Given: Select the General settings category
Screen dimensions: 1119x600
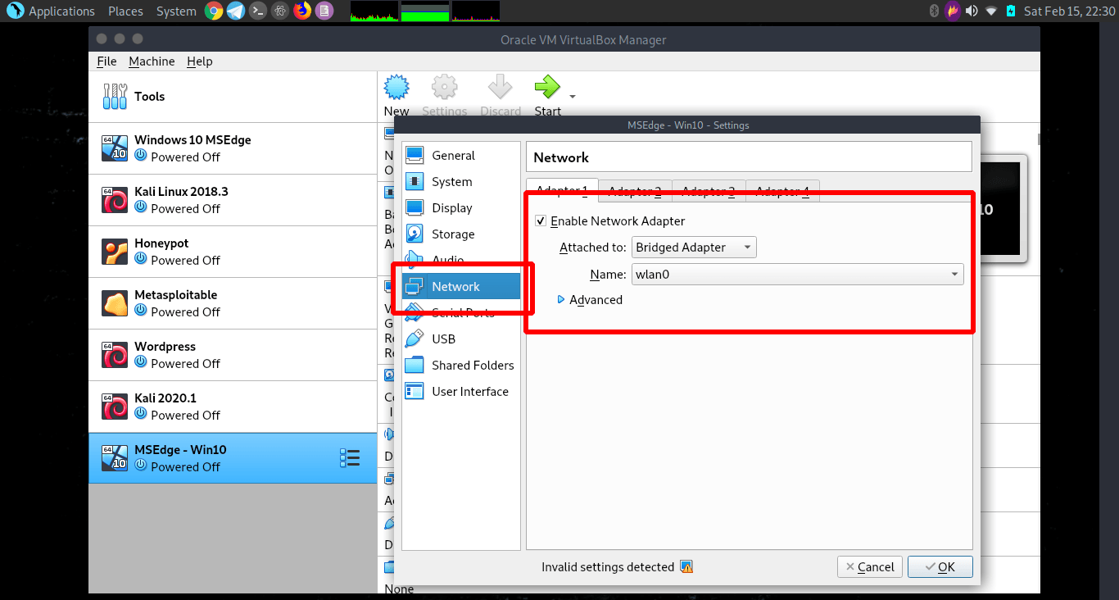Looking at the screenshot, I should 461,156.
